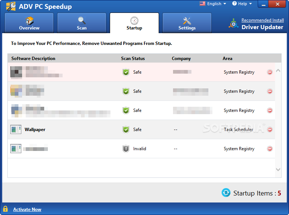
Task: Open the English language dropdown
Action: tap(216, 4)
